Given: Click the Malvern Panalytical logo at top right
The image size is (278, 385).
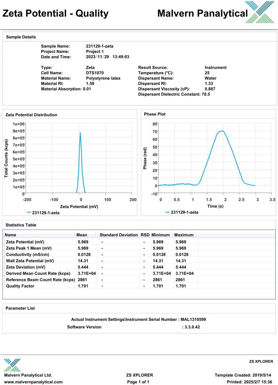Looking at the screenshot, I should click(x=259, y=13).
